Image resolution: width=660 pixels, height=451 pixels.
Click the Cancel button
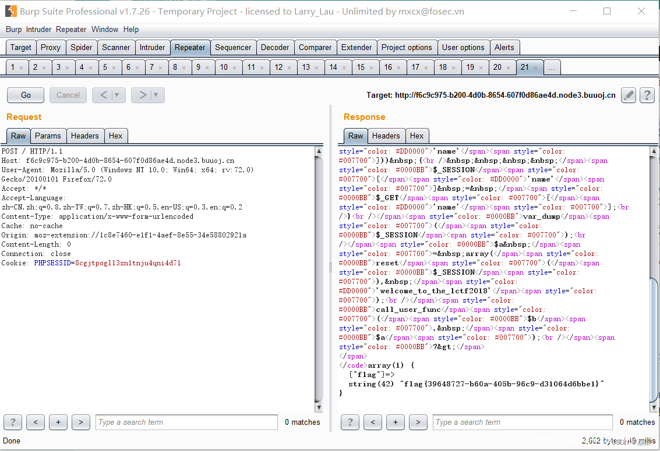click(68, 95)
